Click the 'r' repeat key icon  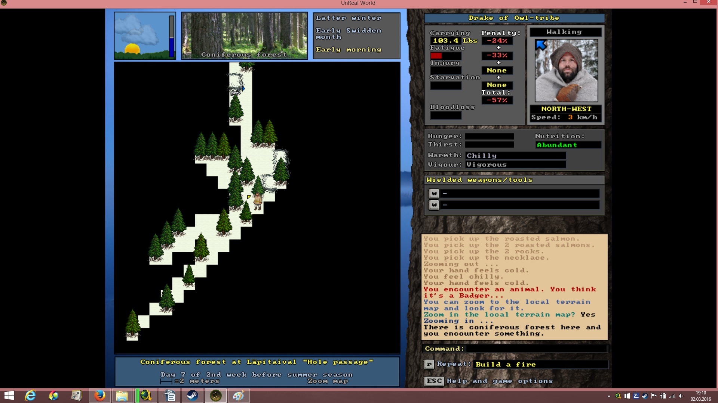pyautogui.click(x=429, y=364)
